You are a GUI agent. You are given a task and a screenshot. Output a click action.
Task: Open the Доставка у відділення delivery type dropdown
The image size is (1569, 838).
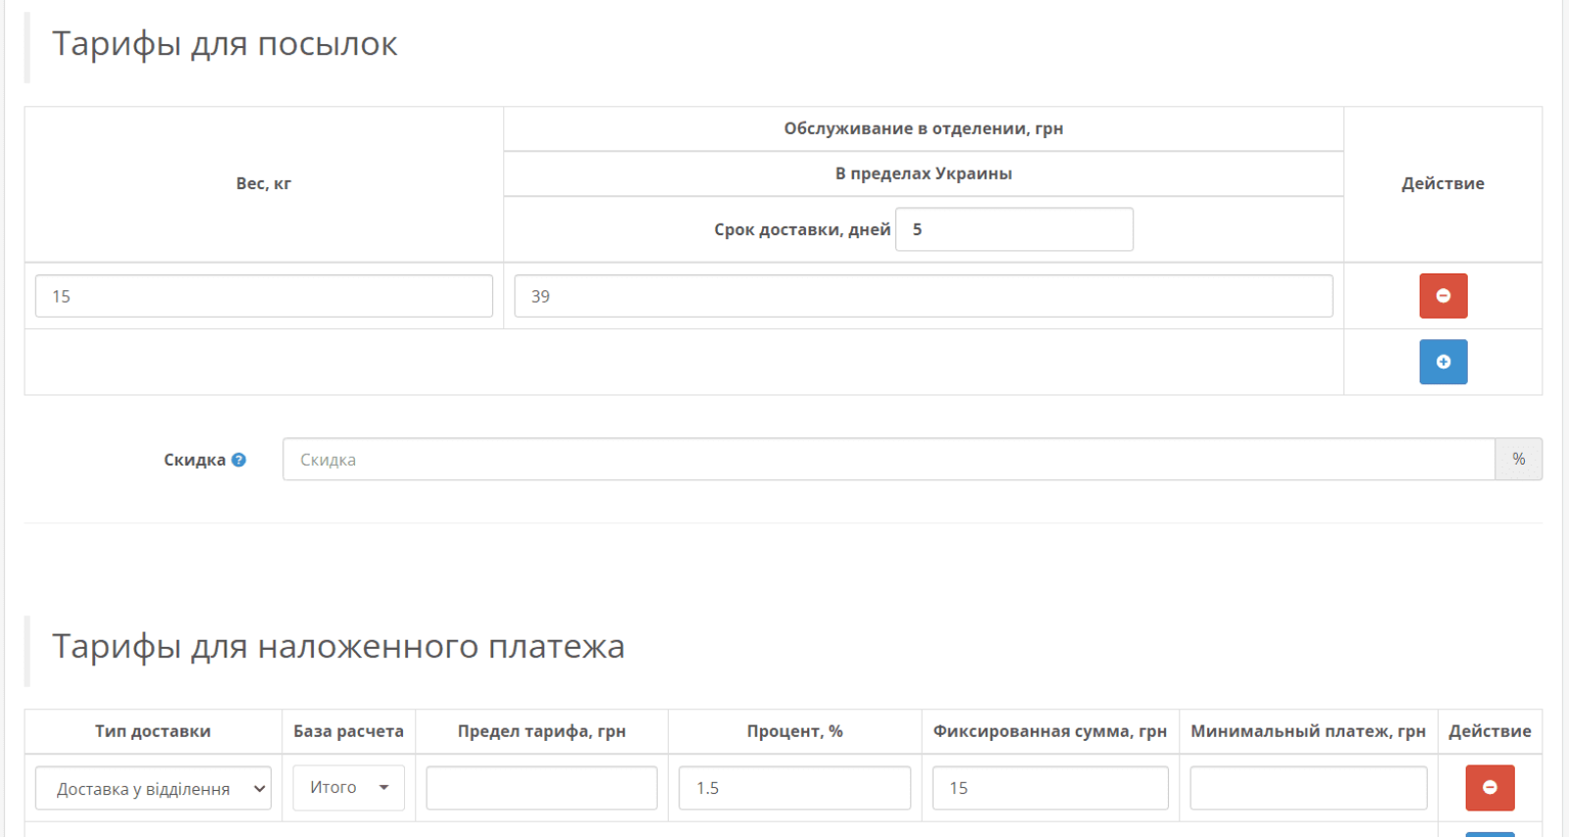153,788
